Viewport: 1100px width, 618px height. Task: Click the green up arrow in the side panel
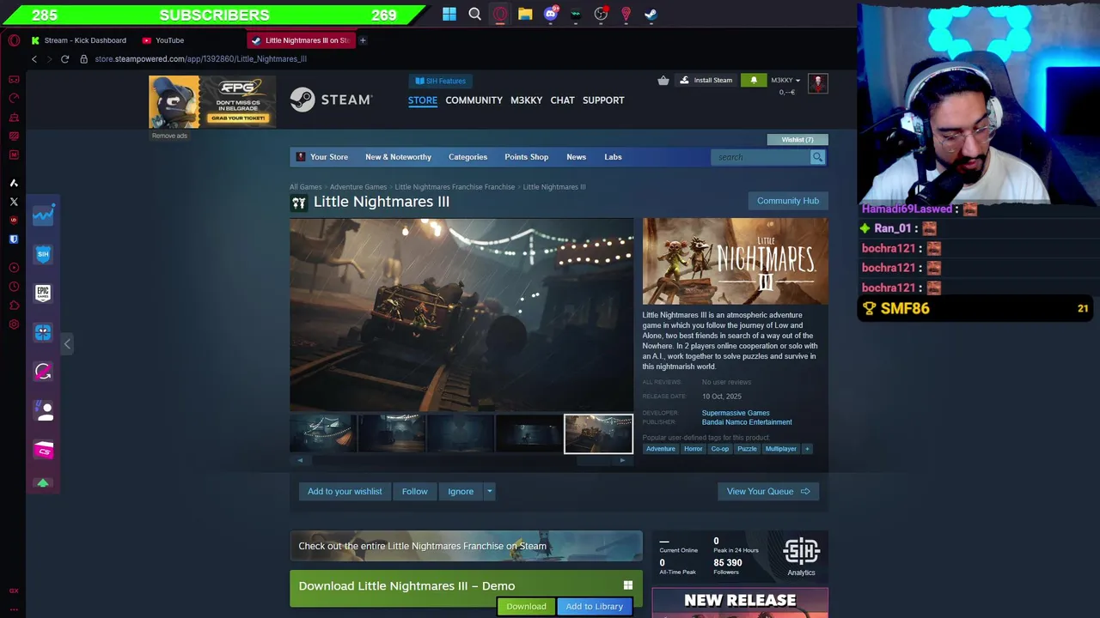click(x=43, y=483)
